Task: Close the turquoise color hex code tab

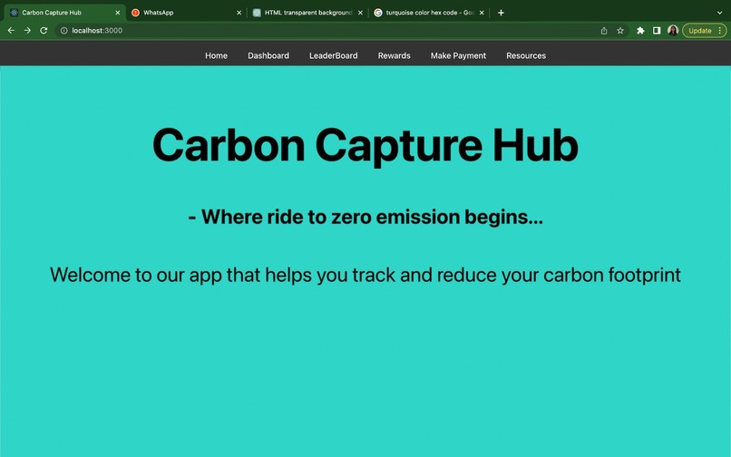Action: [x=482, y=13]
